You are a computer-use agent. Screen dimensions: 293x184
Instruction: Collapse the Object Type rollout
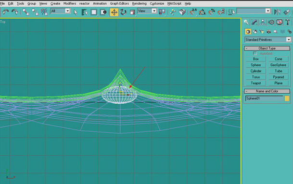pyautogui.click(x=267, y=49)
